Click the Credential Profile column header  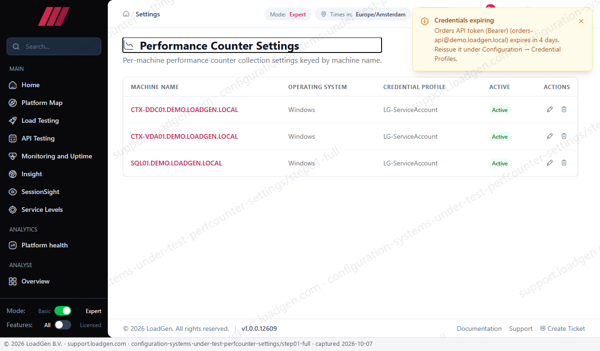[414, 87]
